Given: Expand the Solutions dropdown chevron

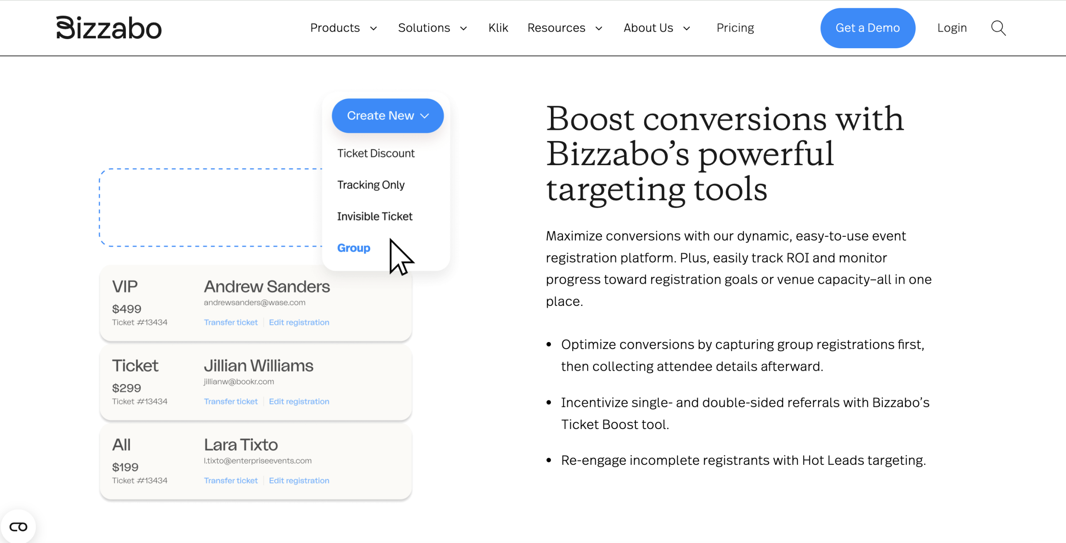Looking at the screenshot, I should click(463, 28).
